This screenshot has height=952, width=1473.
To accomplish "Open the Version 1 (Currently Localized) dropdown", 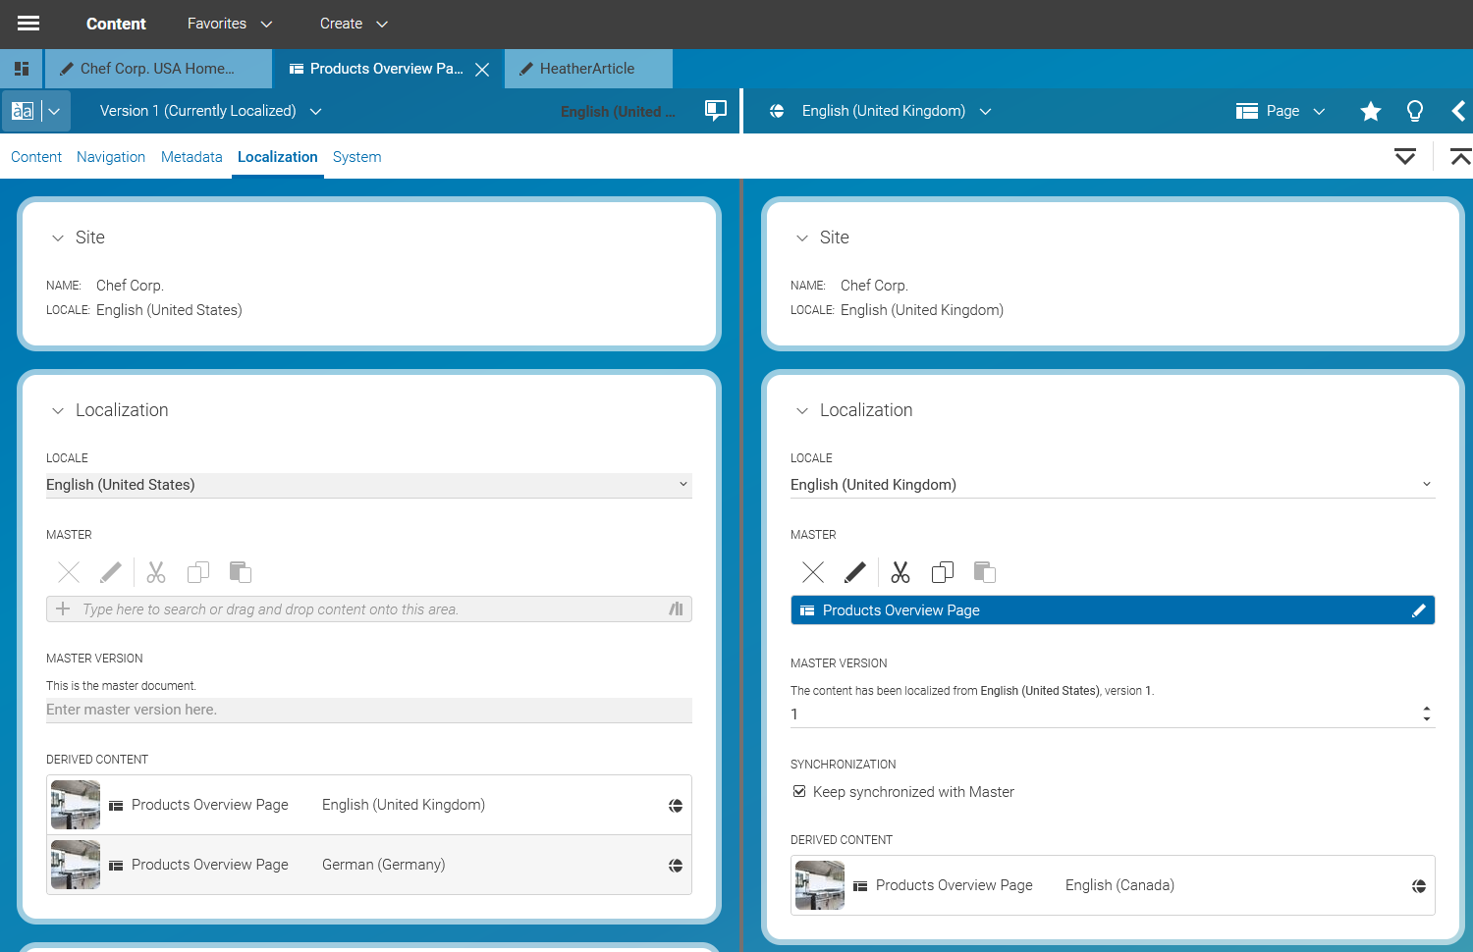I will pyautogui.click(x=210, y=111).
